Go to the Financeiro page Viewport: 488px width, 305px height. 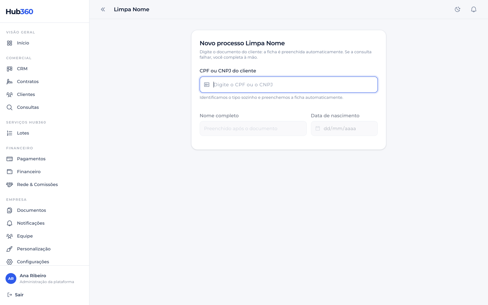coord(45,172)
